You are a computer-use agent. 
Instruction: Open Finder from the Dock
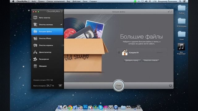coord(60,107)
